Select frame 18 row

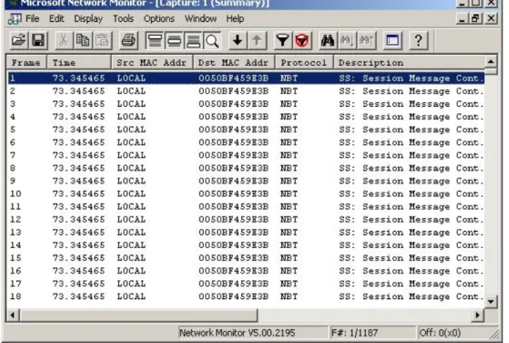click(246, 296)
